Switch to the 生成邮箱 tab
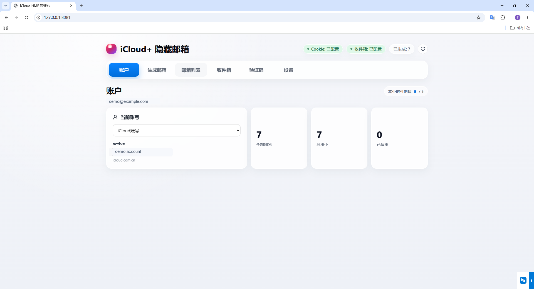The width and height of the screenshot is (534, 289). 157,70
